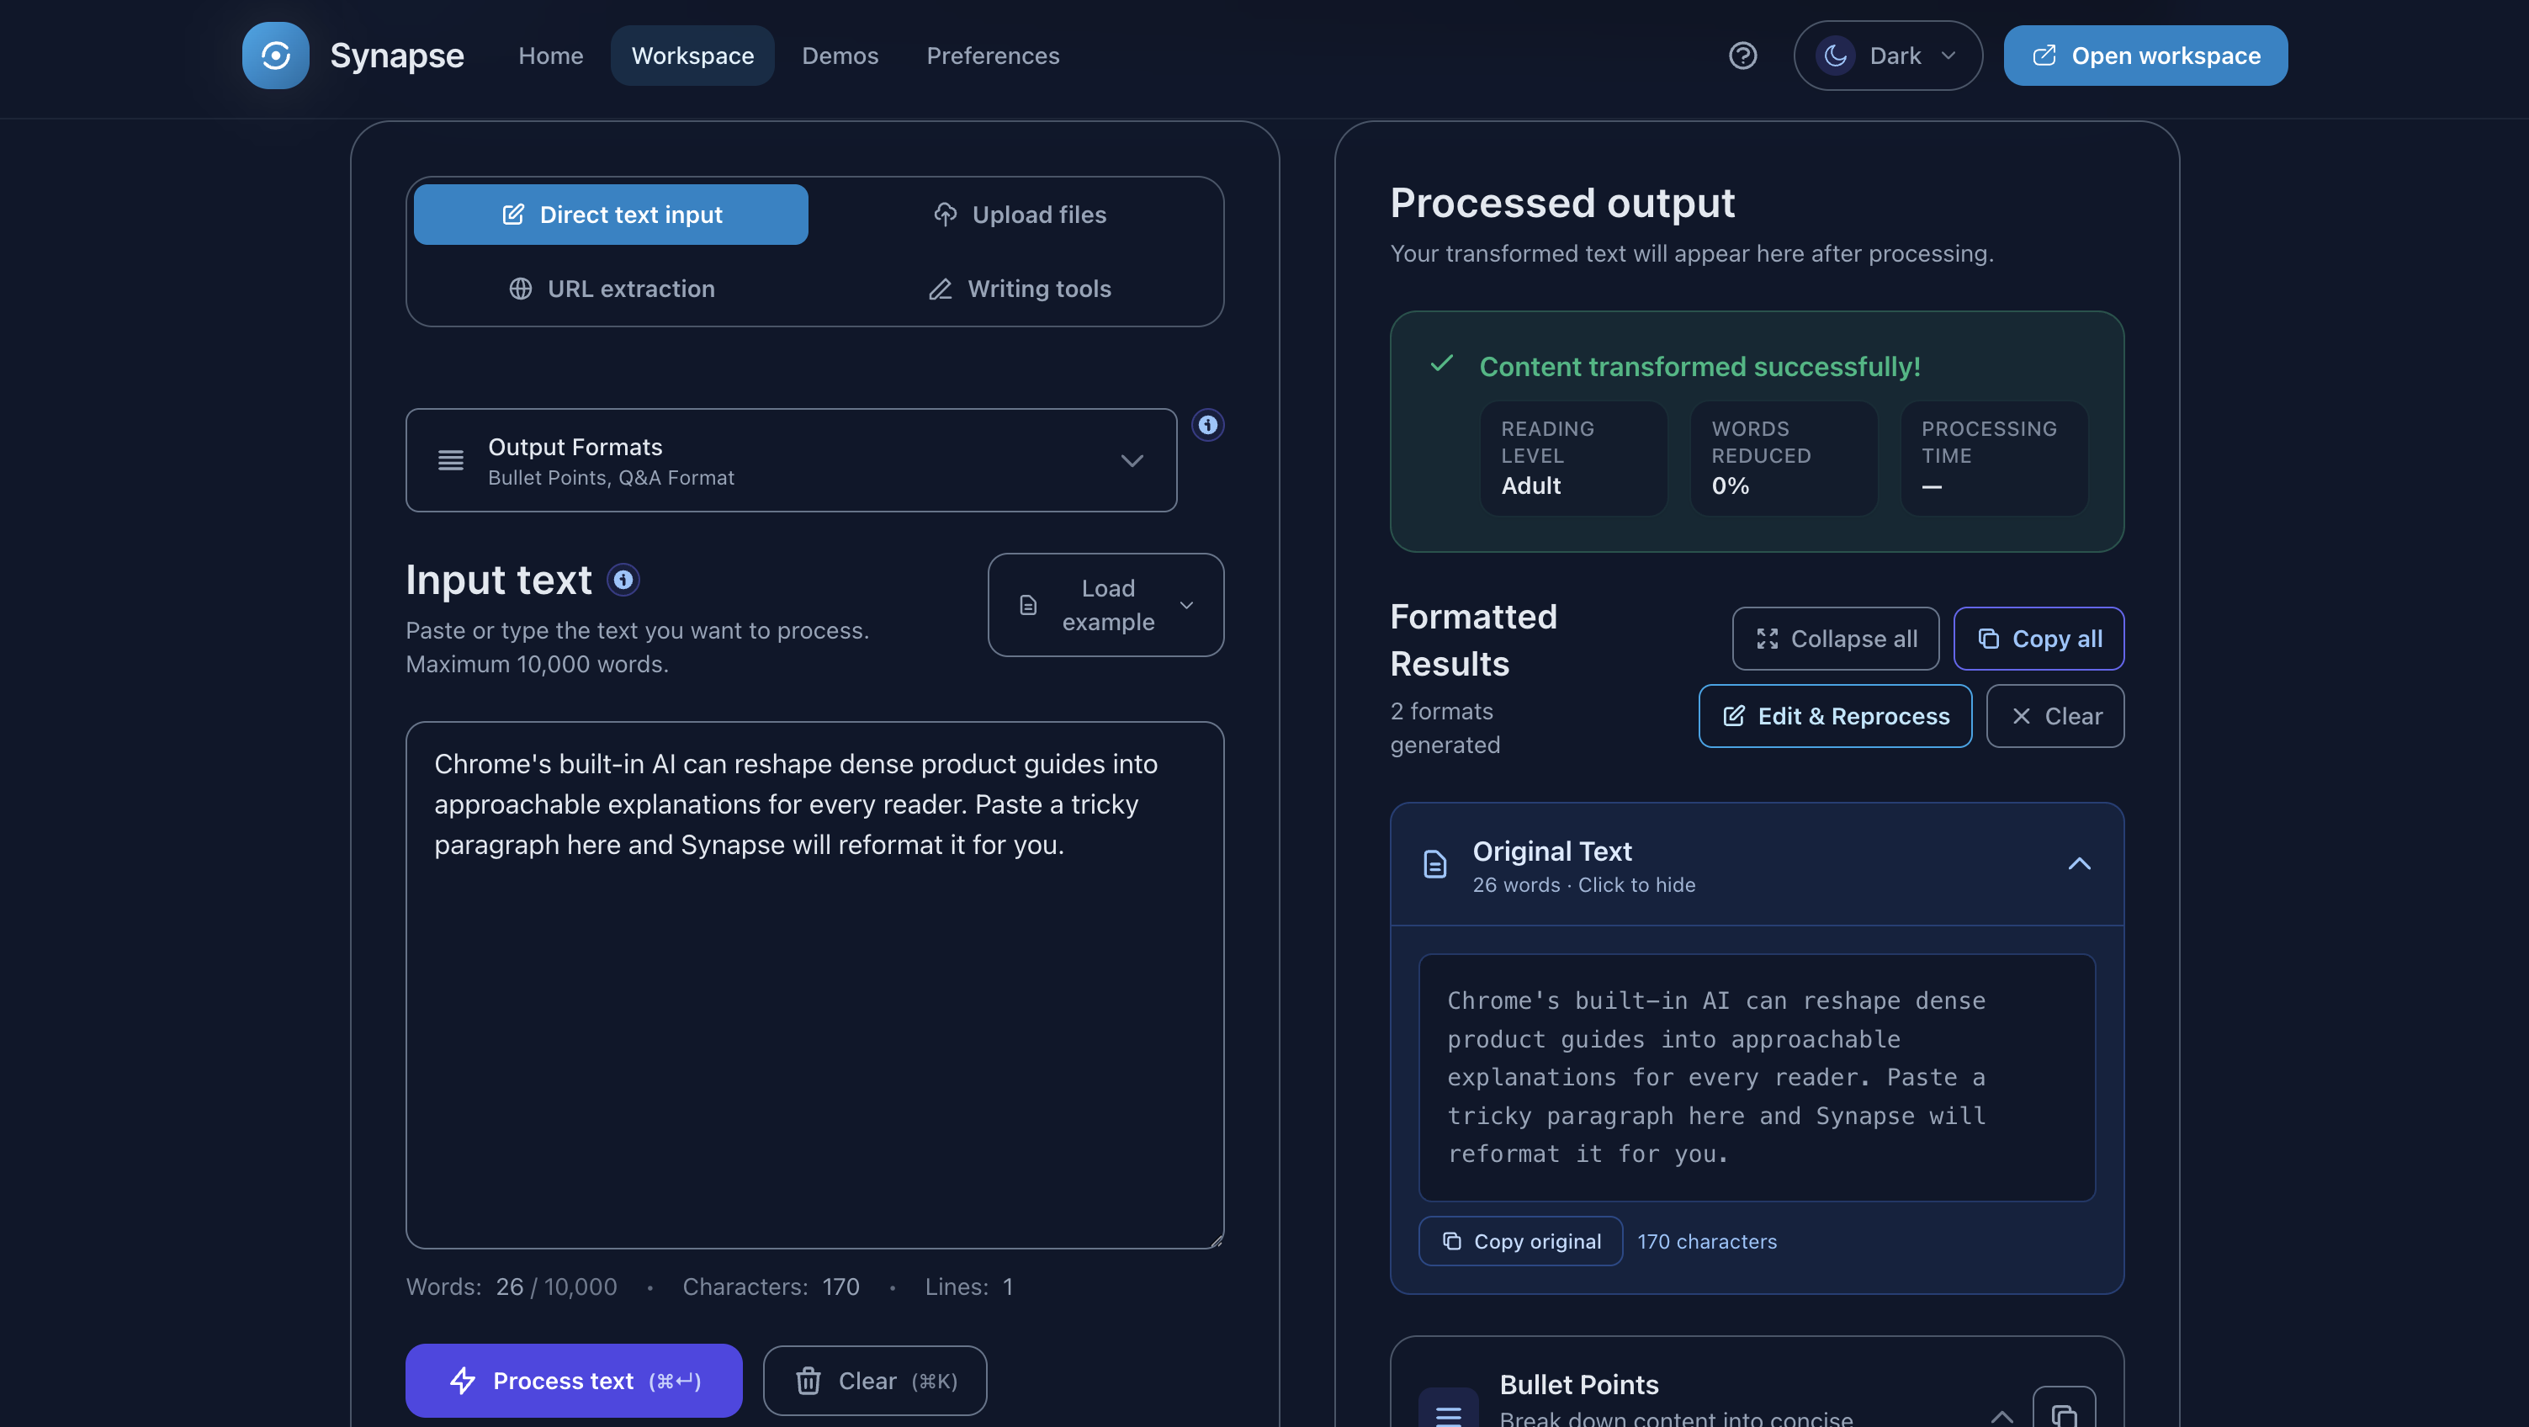Click the info icon beside Input text heading
The width and height of the screenshot is (2529, 1427).
pyautogui.click(x=623, y=580)
